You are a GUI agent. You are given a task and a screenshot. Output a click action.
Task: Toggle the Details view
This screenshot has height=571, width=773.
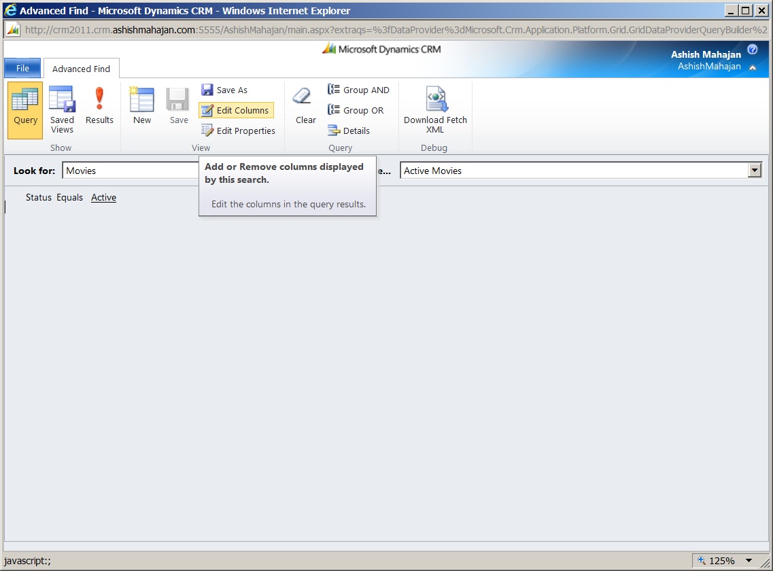pyautogui.click(x=349, y=131)
